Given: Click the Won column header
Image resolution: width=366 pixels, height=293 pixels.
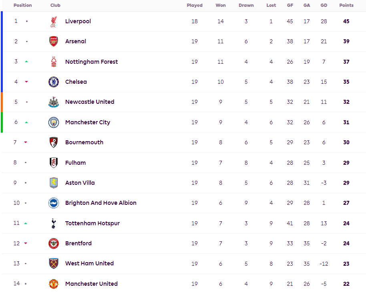Looking at the screenshot, I should (x=221, y=6).
